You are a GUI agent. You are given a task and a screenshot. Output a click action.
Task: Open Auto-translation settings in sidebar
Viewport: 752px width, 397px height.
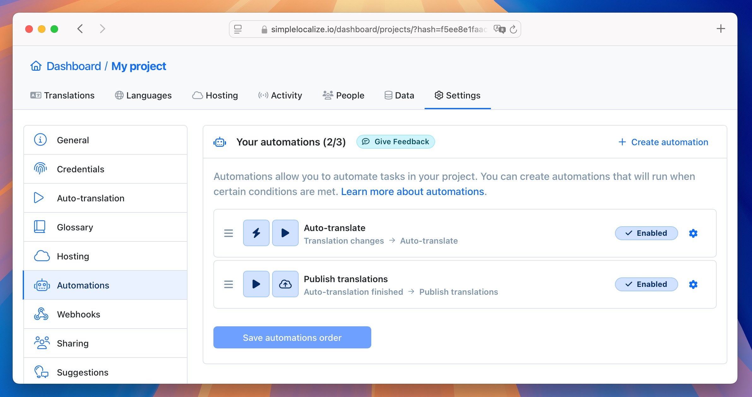[x=105, y=198]
